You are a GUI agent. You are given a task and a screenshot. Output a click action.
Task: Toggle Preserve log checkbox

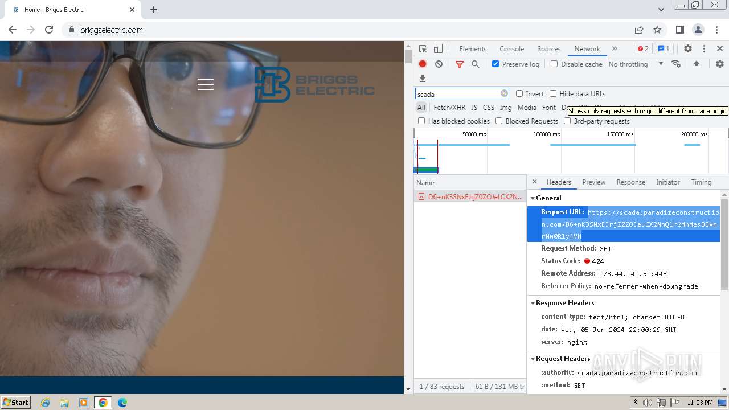tap(495, 64)
